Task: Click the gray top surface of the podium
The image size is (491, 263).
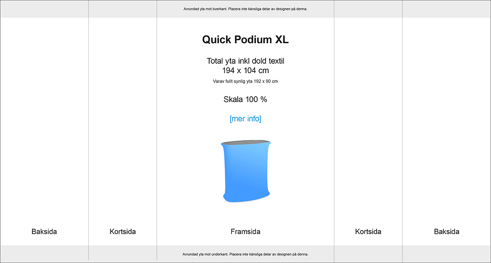Action: [x=246, y=143]
